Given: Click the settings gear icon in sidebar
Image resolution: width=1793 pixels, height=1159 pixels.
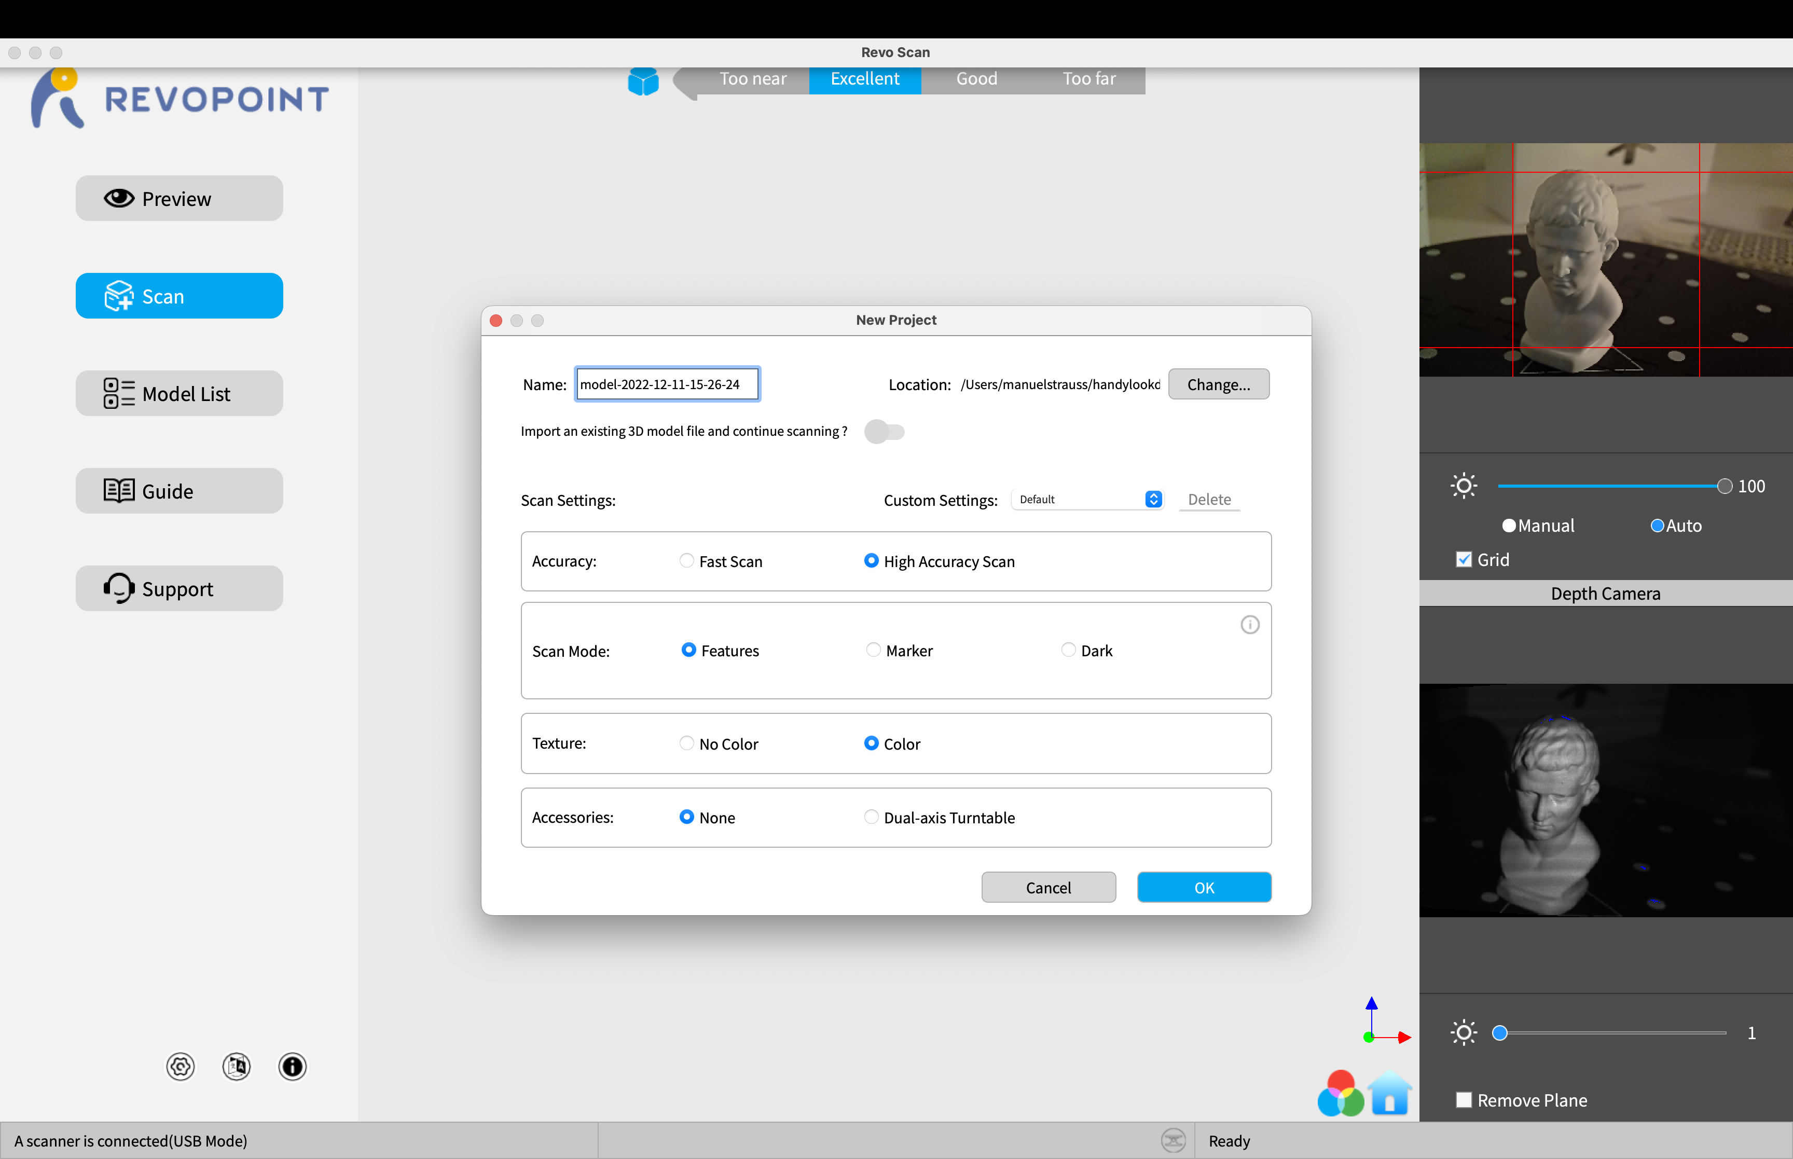Looking at the screenshot, I should (180, 1067).
